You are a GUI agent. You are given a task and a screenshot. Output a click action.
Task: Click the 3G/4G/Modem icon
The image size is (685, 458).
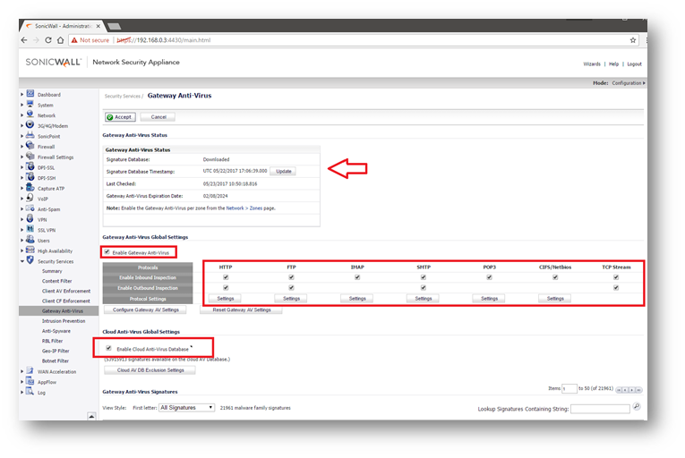[x=30, y=125]
